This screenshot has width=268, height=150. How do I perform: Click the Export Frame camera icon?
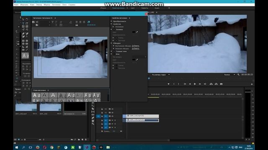click(221, 84)
